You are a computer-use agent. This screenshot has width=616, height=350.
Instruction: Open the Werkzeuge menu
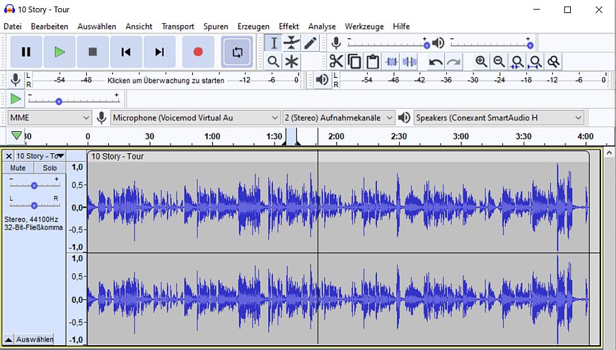point(364,26)
